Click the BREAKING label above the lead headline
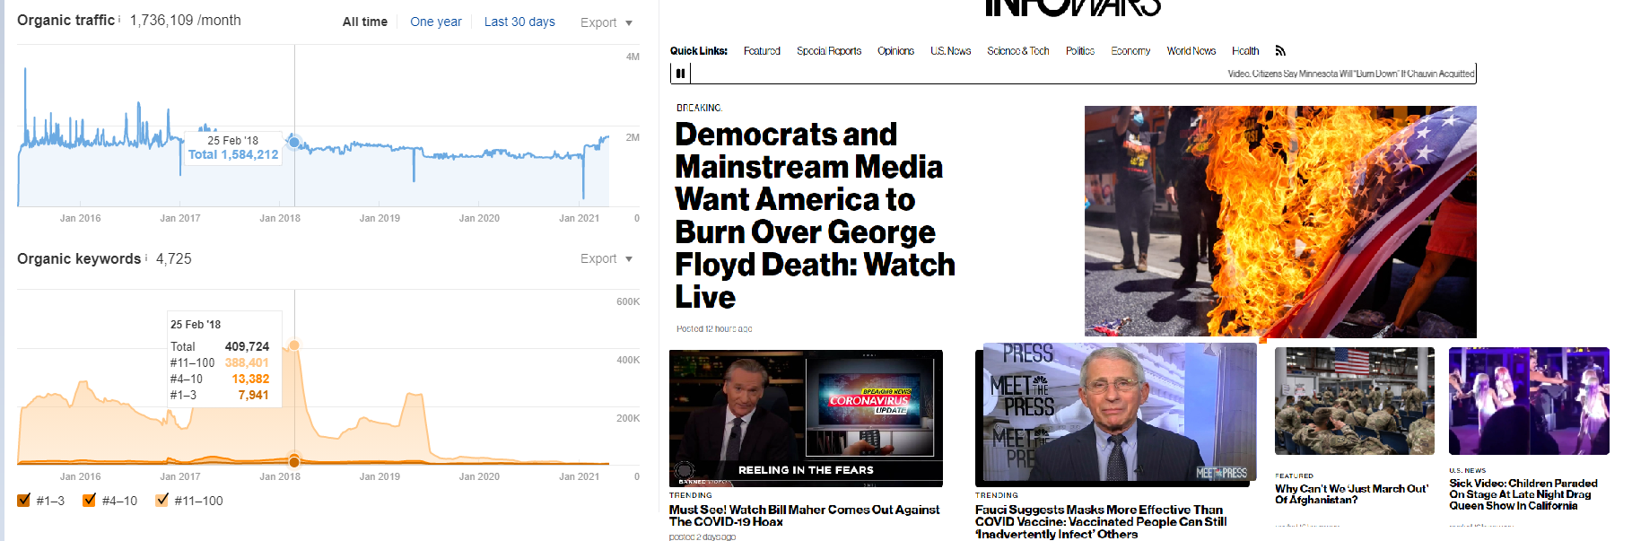The image size is (1632, 541). click(699, 108)
